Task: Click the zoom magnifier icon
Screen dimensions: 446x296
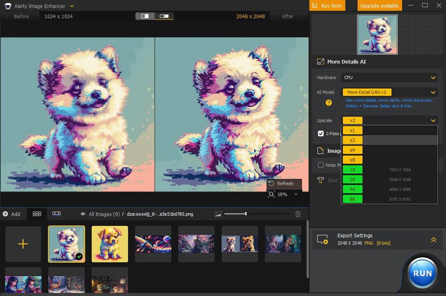Action: pos(271,194)
